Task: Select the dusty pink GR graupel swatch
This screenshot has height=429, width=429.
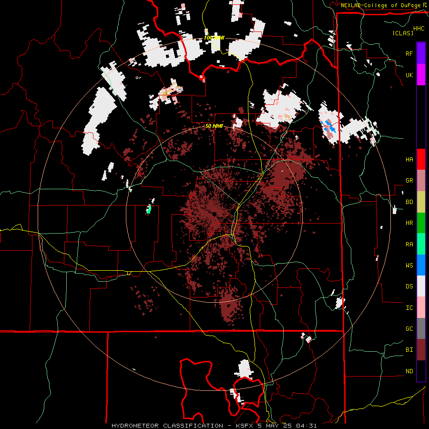Action: click(x=421, y=180)
